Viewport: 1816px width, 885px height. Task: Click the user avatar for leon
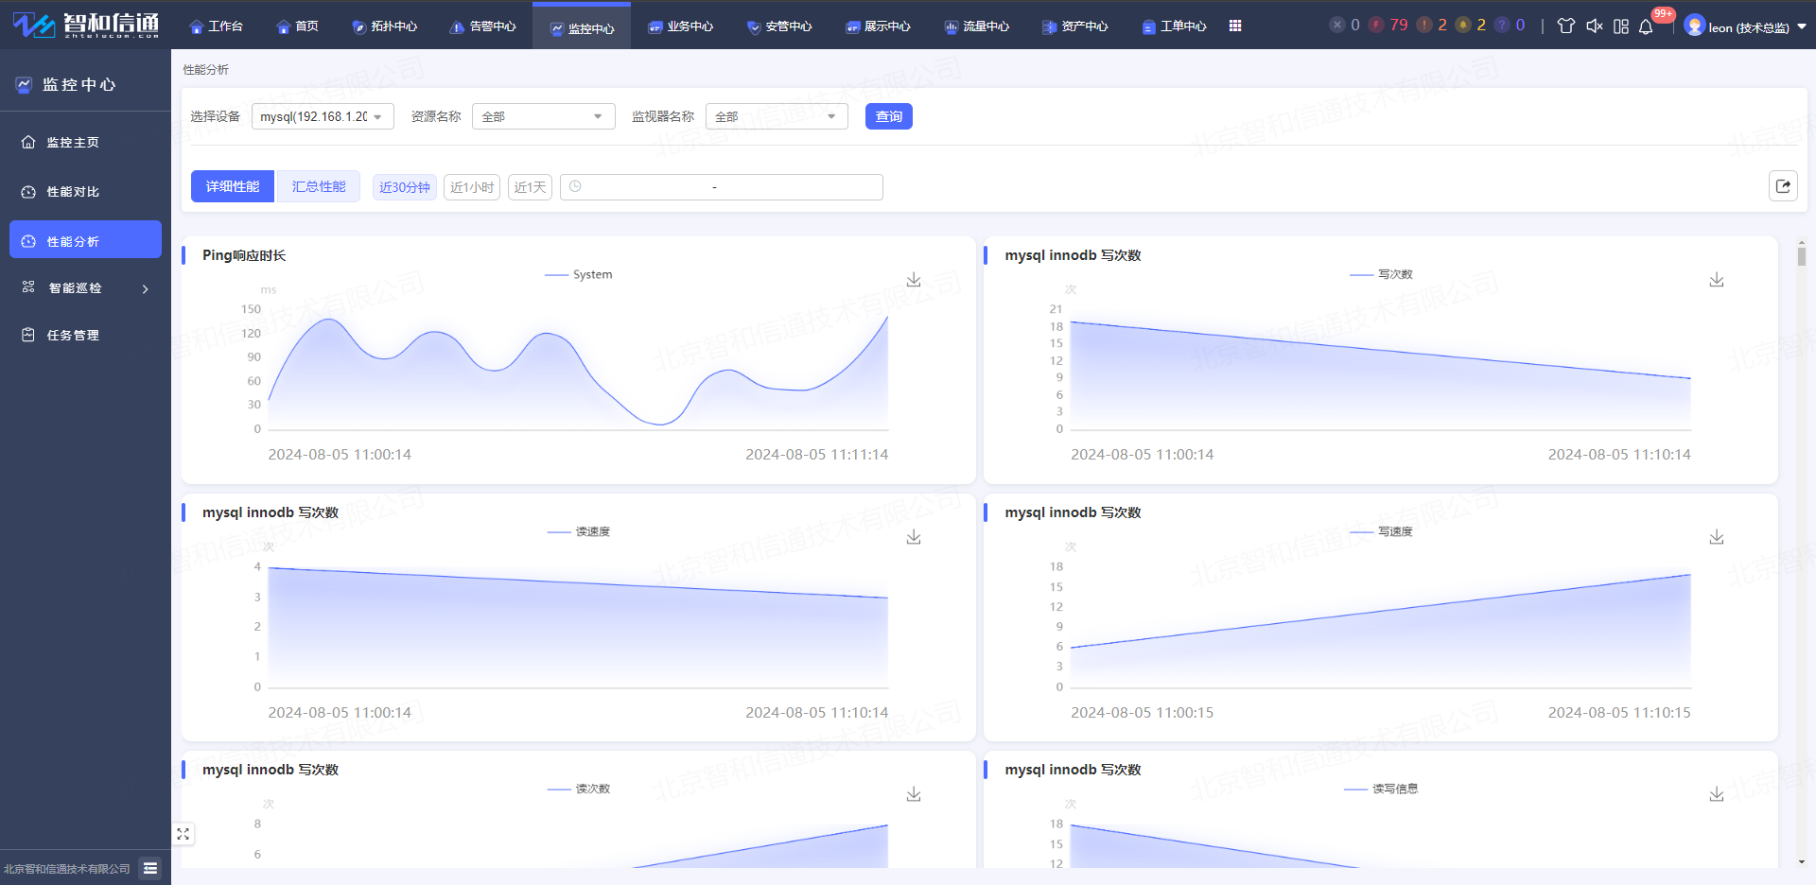[1695, 26]
